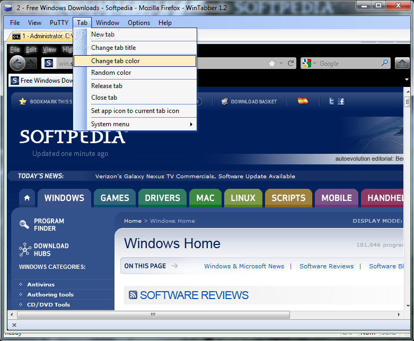The height and width of the screenshot is (341, 414).
Task: Click the Free Windows Downloads Firefox tab
Action: point(41,80)
